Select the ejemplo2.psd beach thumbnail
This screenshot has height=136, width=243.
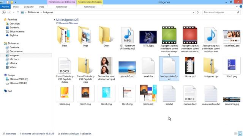tap(127, 68)
